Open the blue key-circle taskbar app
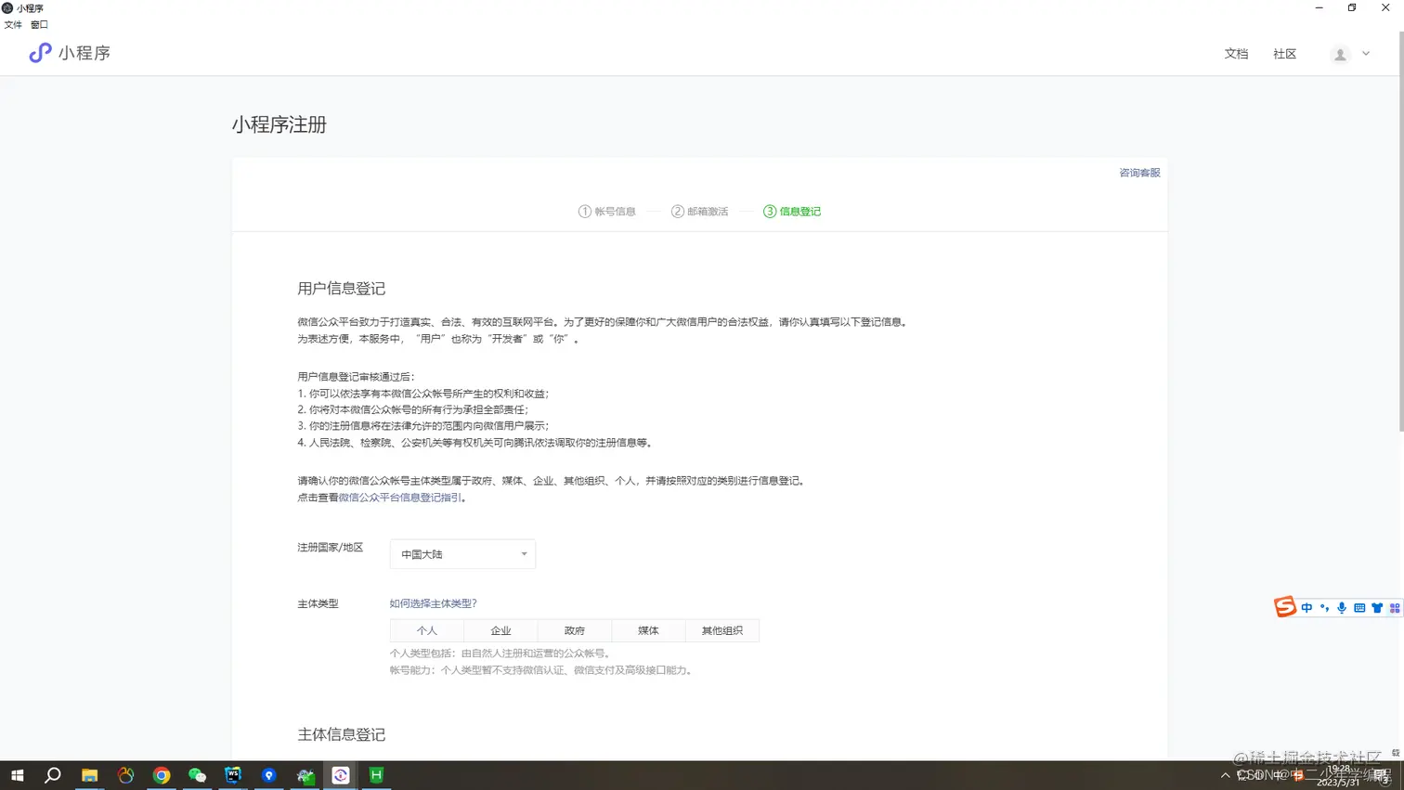Image resolution: width=1404 pixels, height=790 pixels. click(x=269, y=775)
